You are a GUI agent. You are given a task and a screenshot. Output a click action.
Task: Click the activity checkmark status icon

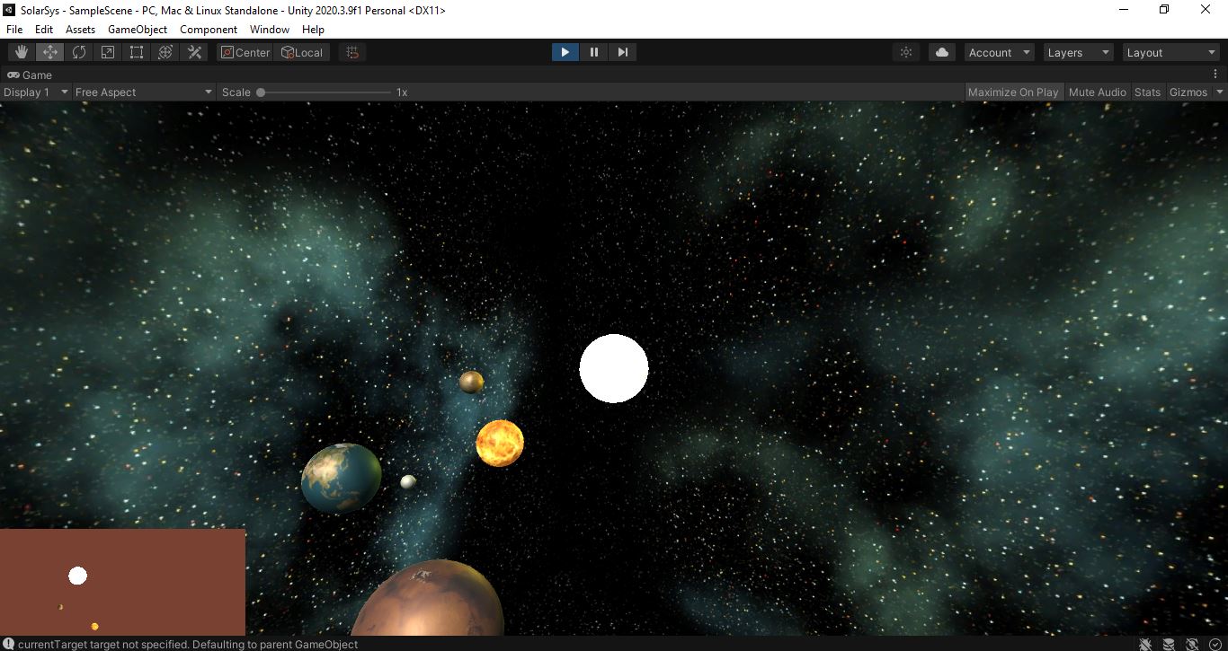click(1215, 644)
